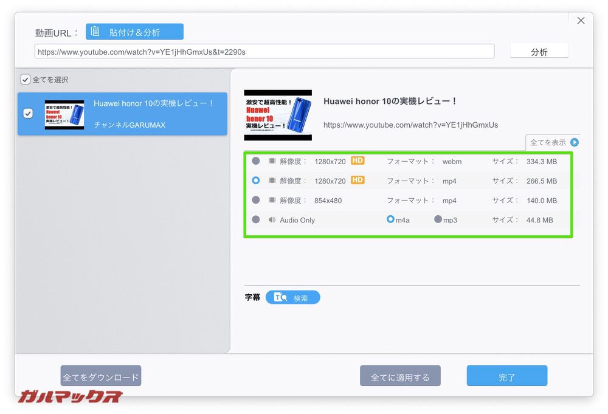
Task: Uncheck the 全てを選択 checkbox
Action: [25, 79]
